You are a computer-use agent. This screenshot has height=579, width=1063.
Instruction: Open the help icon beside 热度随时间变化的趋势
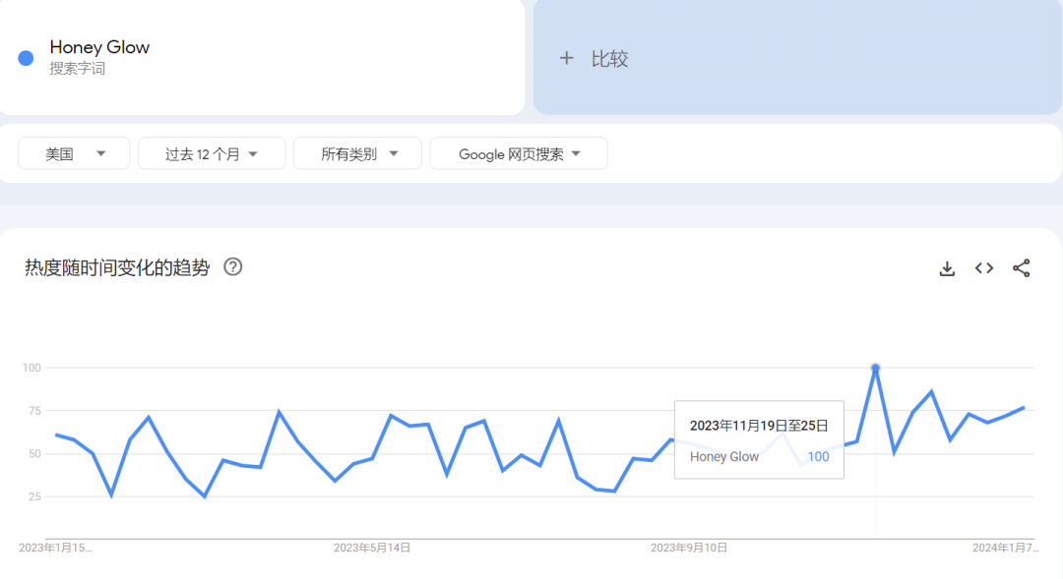(x=233, y=266)
